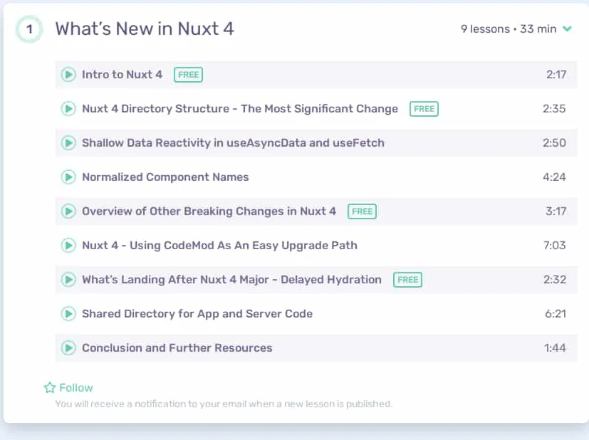Open Nuxt 4 Using CodeMod lesson title
Viewport: 589px width, 440px height.
tap(220, 245)
